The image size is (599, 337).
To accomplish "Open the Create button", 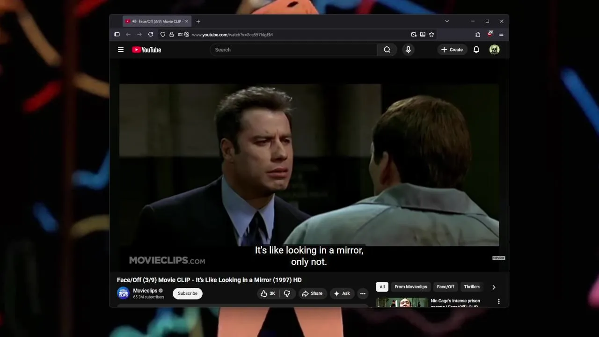I will [x=452, y=50].
